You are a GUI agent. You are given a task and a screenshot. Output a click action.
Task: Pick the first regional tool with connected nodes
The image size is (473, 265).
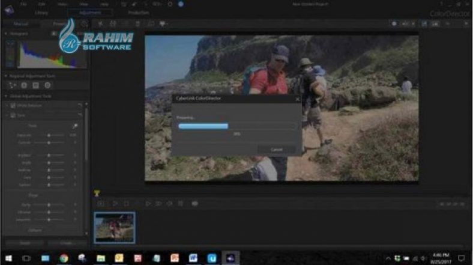pos(13,85)
